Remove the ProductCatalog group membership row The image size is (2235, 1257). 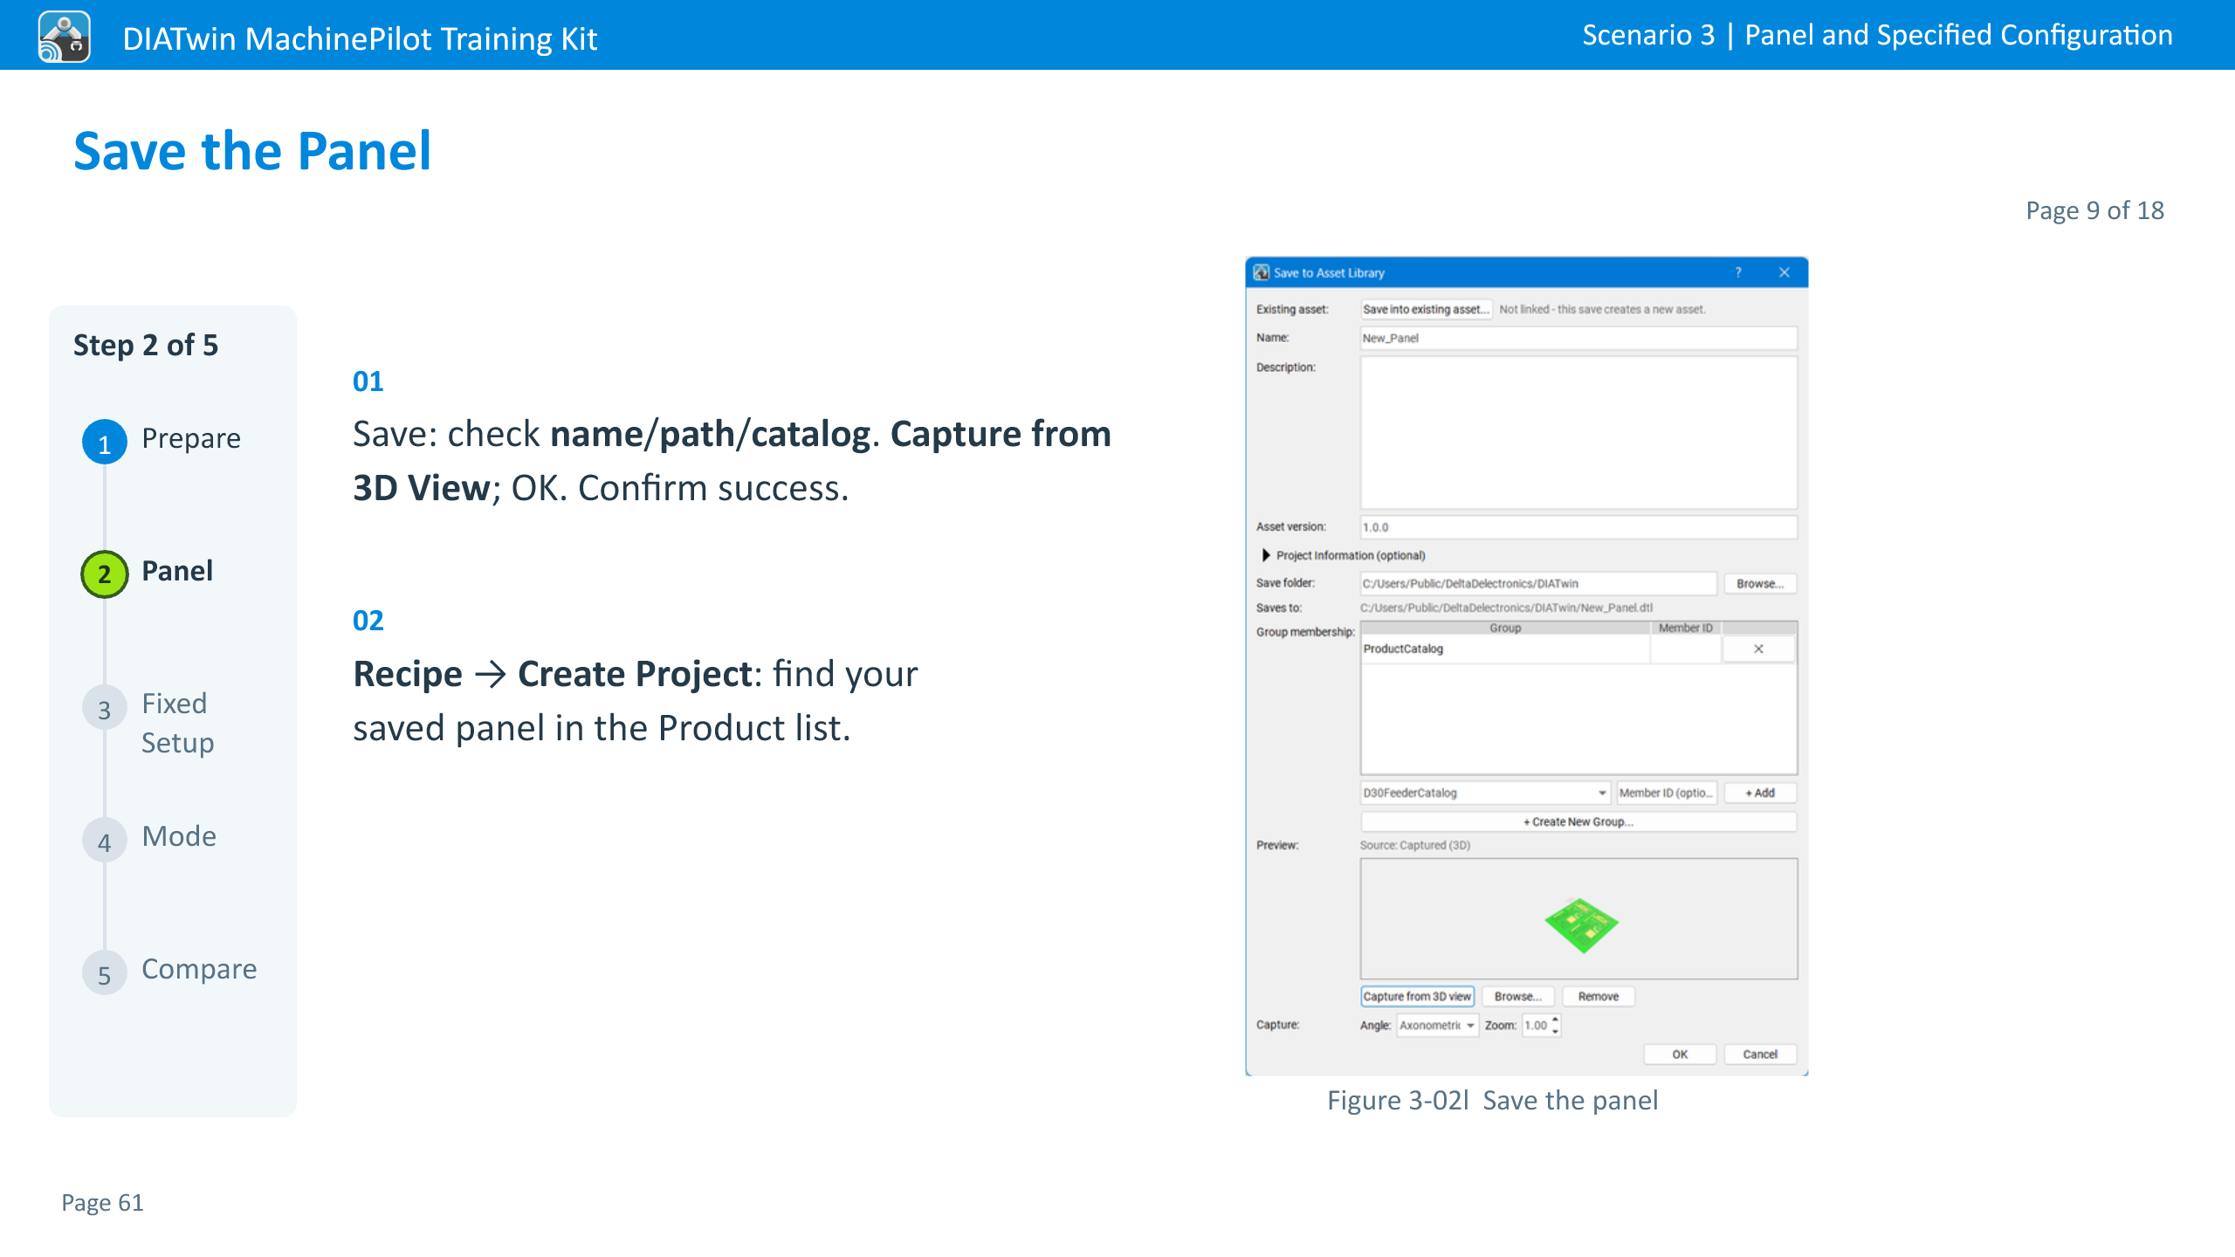tap(1758, 649)
